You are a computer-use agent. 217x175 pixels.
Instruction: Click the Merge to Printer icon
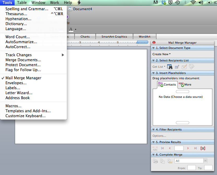click(x=155, y=161)
